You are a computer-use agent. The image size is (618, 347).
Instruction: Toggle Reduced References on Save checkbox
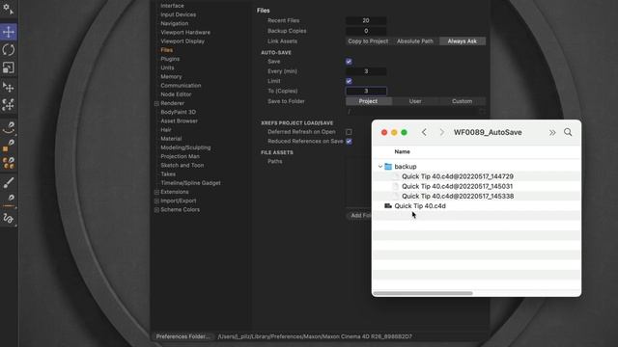pyautogui.click(x=349, y=142)
